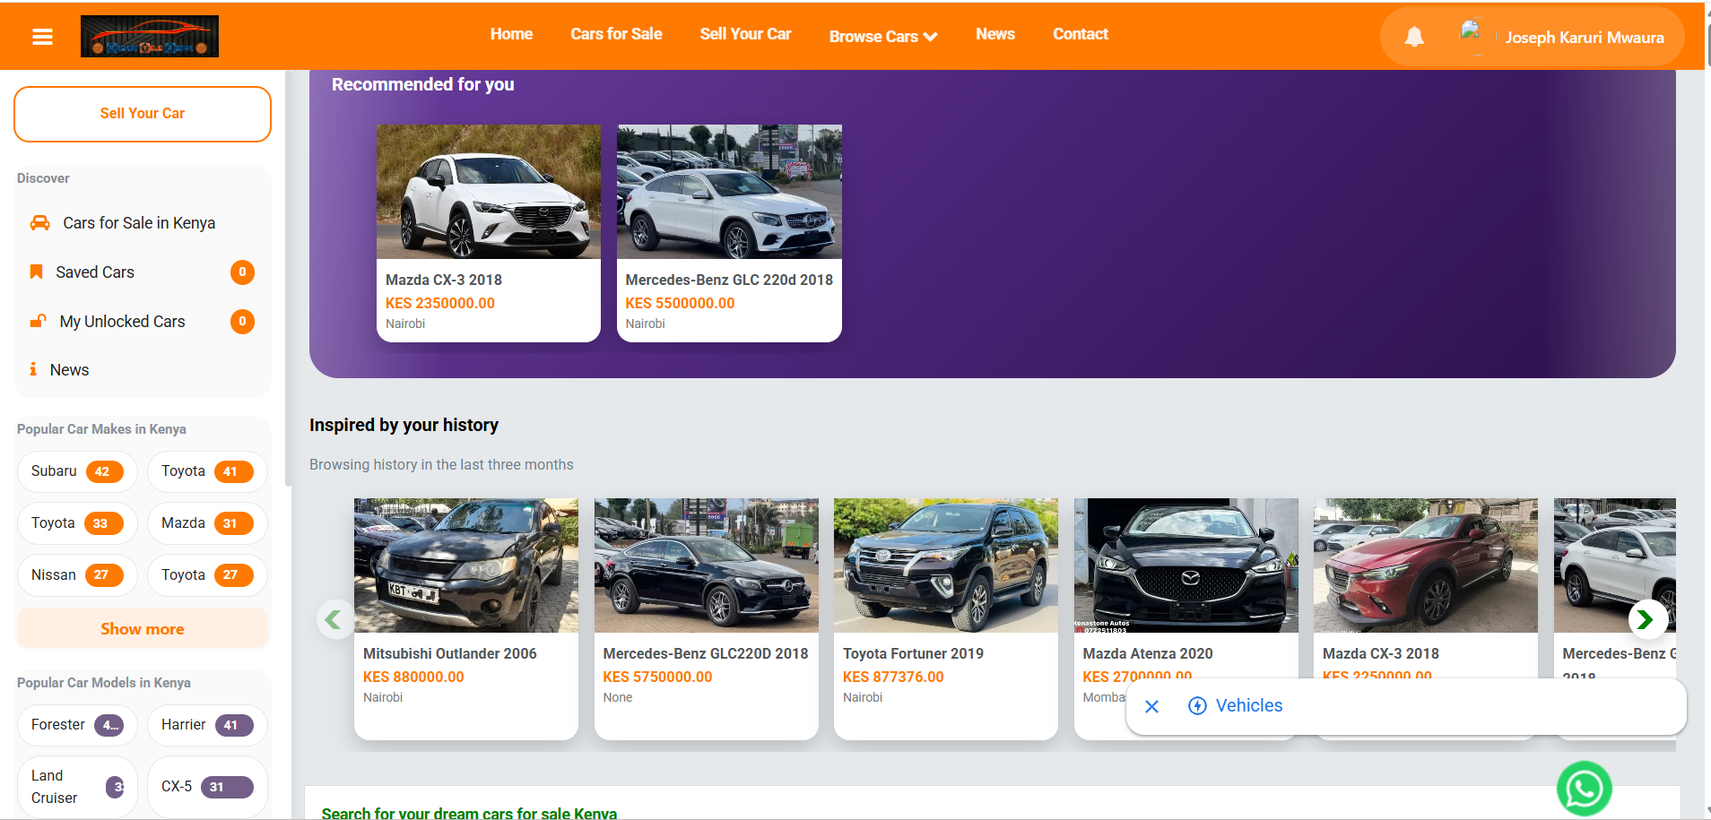This screenshot has height=820, width=1711.
Task: Go to the Home page
Action: [511, 34]
